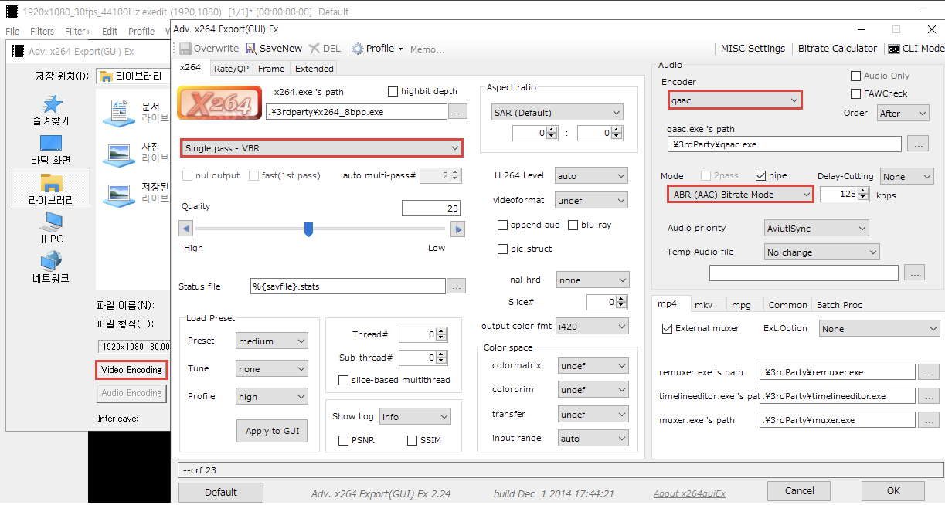Open 즐겨찾기 favorites star icon
Screen dimensions: 945x505
51,104
